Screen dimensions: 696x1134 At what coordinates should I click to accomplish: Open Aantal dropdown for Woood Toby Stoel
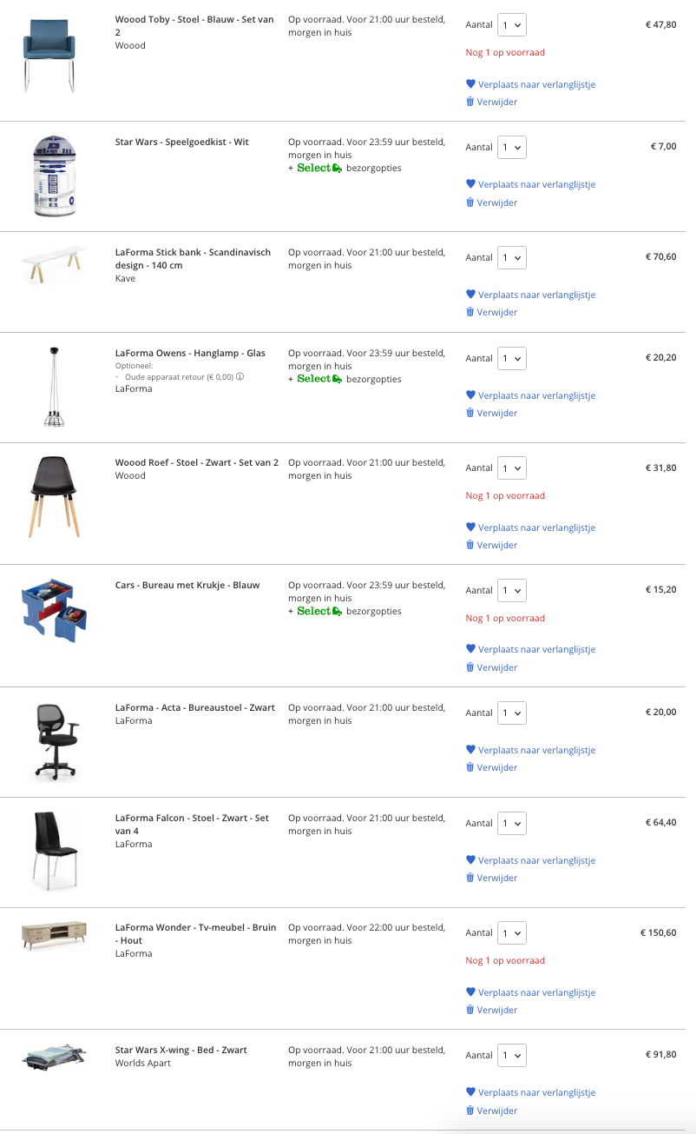(x=512, y=25)
